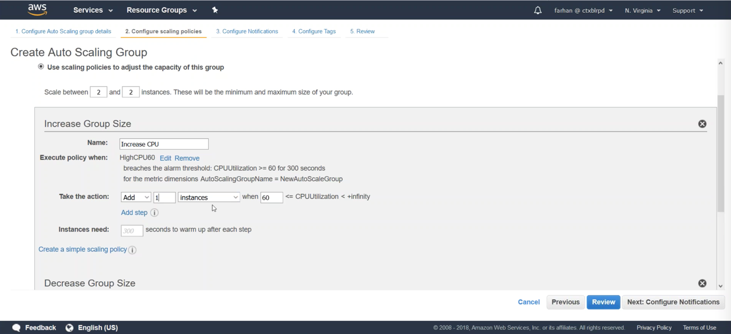The width and height of the screenshot is (731, 334).
Task: Click the Feedback speech bubble icon
Action: click(x=16, y=328)
